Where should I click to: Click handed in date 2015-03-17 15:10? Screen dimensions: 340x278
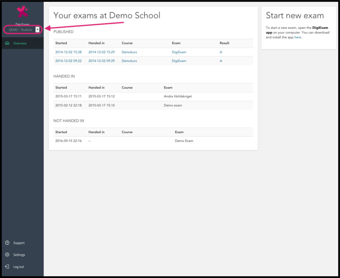coord(102,105)
